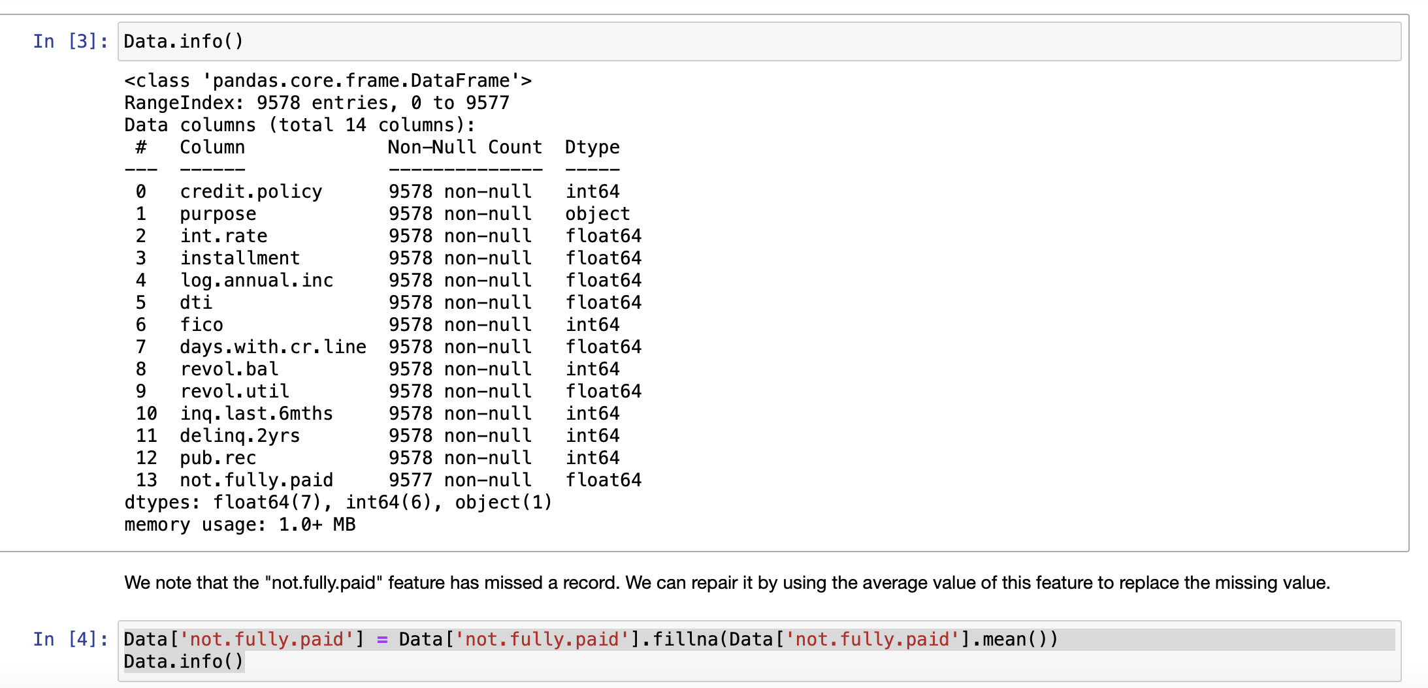Select the markdown note about the missing record
This screenshot has height=688, width=1428.
(x=719, y=582)
